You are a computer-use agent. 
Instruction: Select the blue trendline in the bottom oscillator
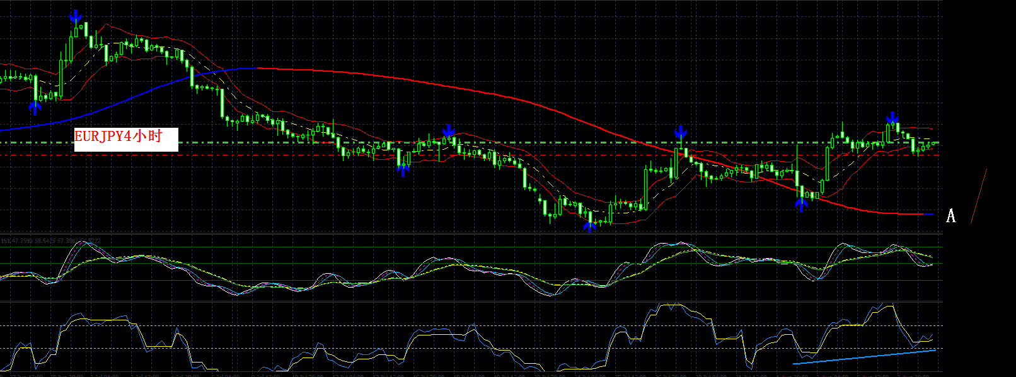tap(864, 357)
